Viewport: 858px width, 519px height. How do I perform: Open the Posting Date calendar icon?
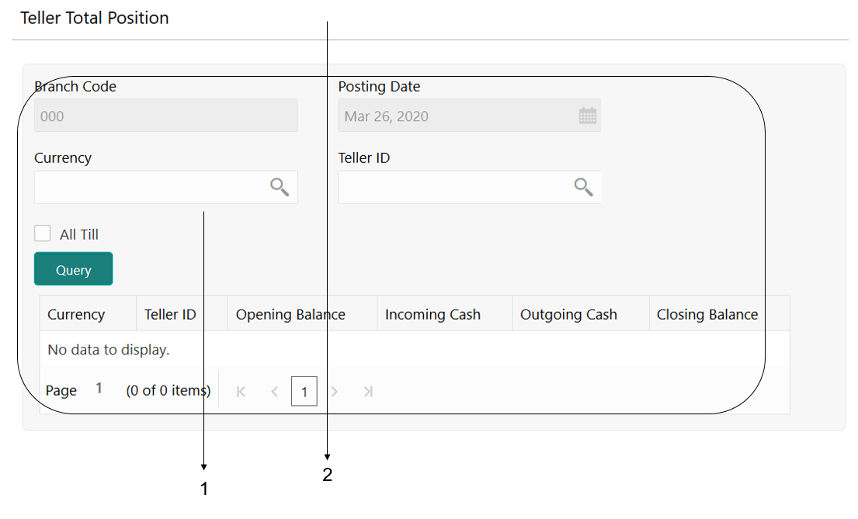tap(588, 116)
